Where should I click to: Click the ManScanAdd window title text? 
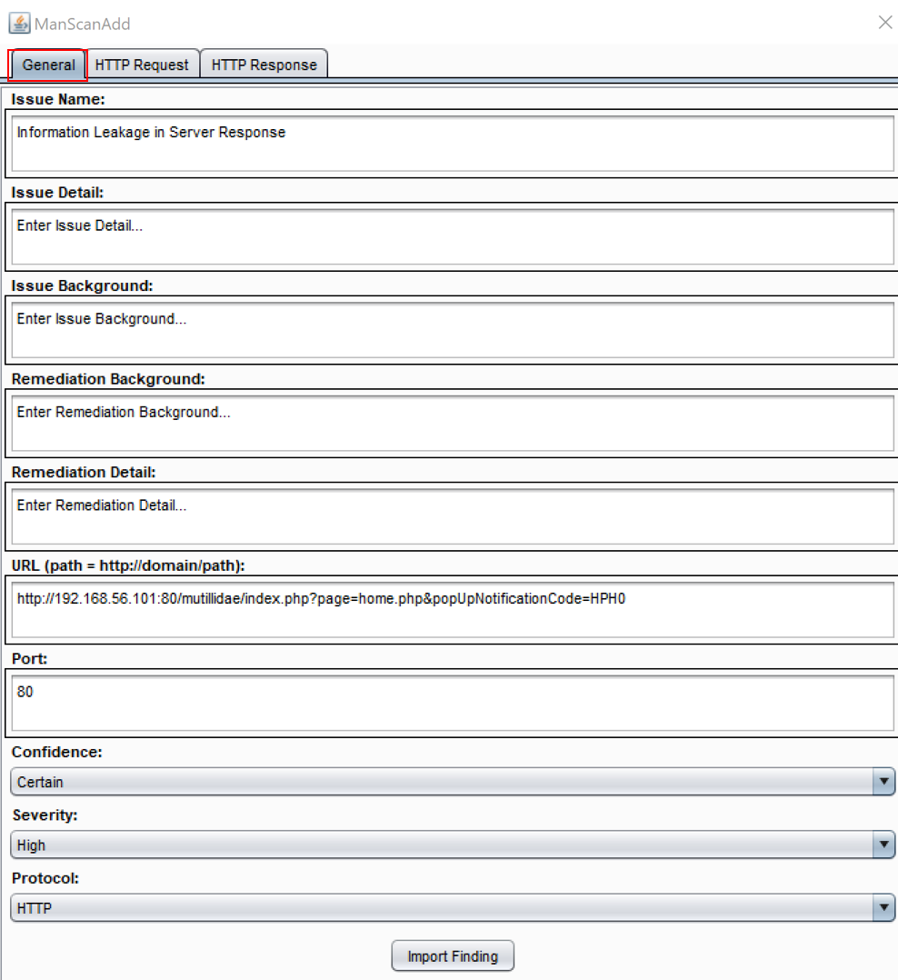pyautogui.click(x=82, y=24)
